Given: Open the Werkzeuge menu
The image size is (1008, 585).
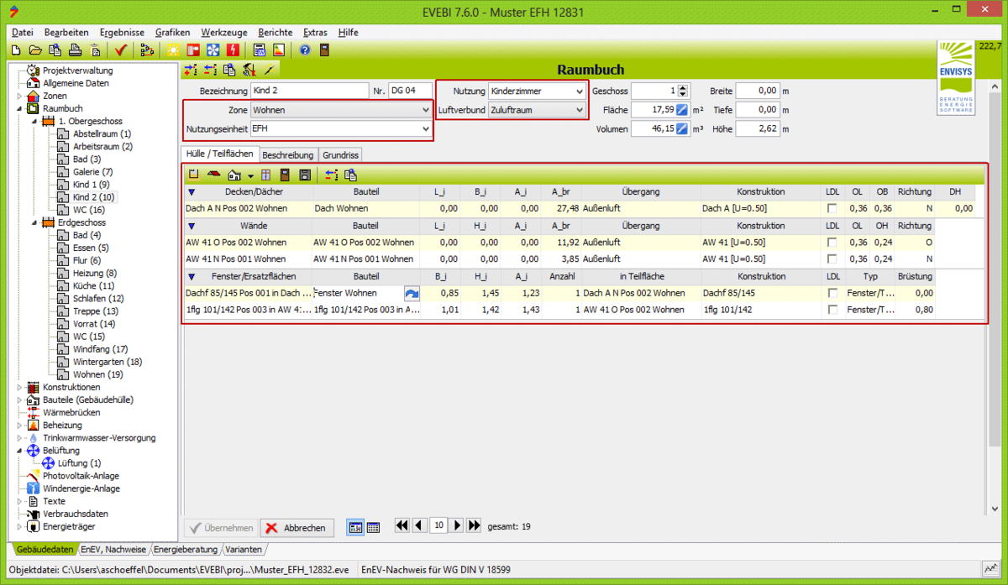Looking at the screenshot, I should pyautogui.click(x=224, y=32).
